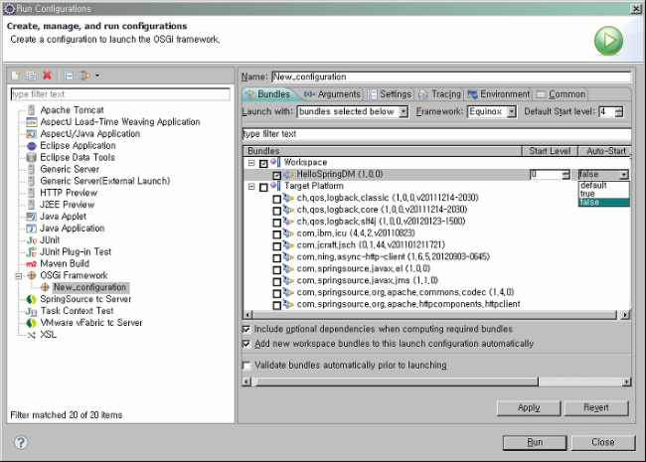Click the Java Application icon
This screenshot has height=462, width=646.
click(32, 229)
